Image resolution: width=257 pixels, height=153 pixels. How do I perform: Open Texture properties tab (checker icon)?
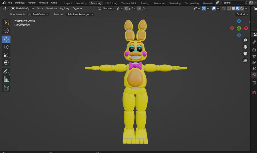[x=254, y=93]
